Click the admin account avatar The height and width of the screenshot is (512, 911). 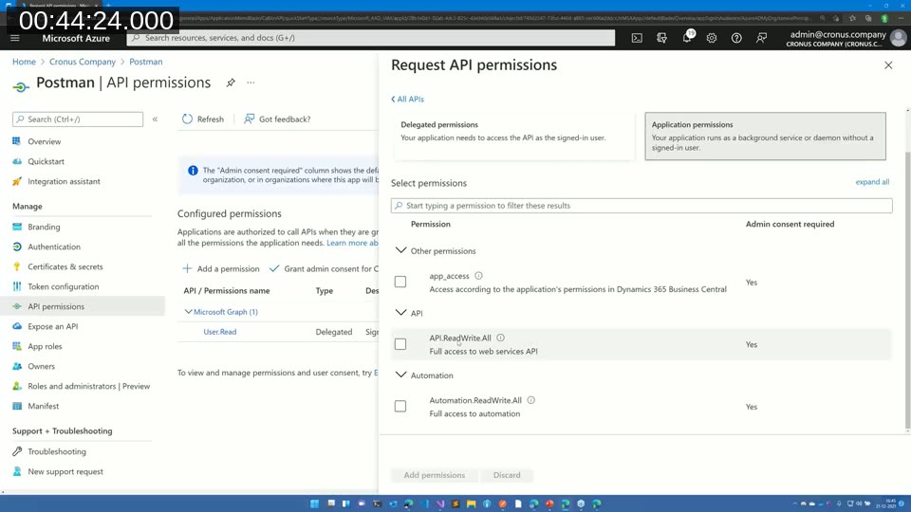(899, 38)
